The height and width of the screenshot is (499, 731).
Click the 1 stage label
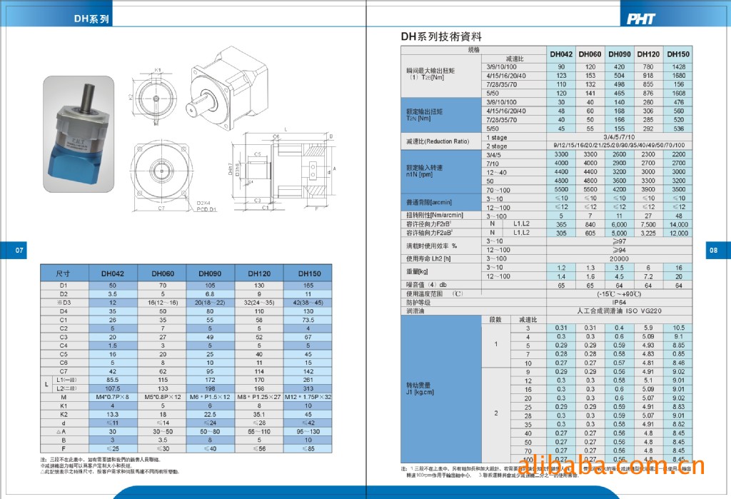pos(497,138)
